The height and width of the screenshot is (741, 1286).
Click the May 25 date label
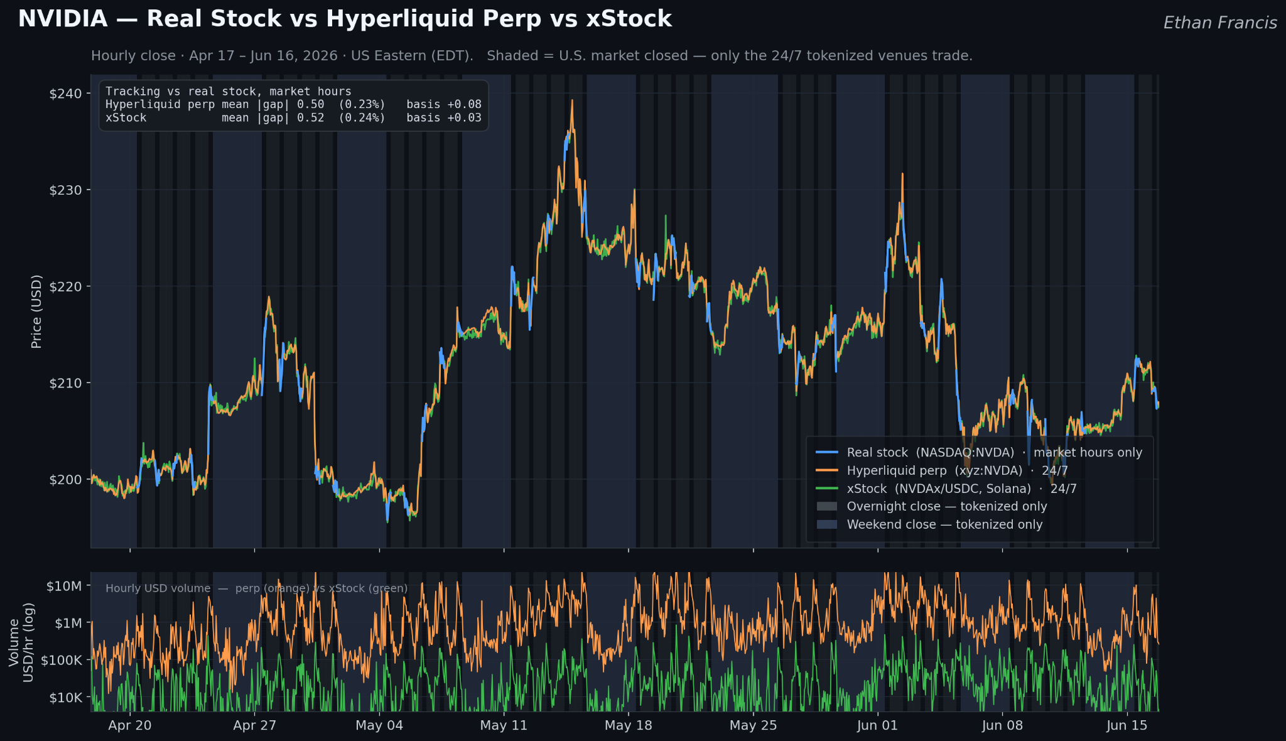tap(754, 725)
